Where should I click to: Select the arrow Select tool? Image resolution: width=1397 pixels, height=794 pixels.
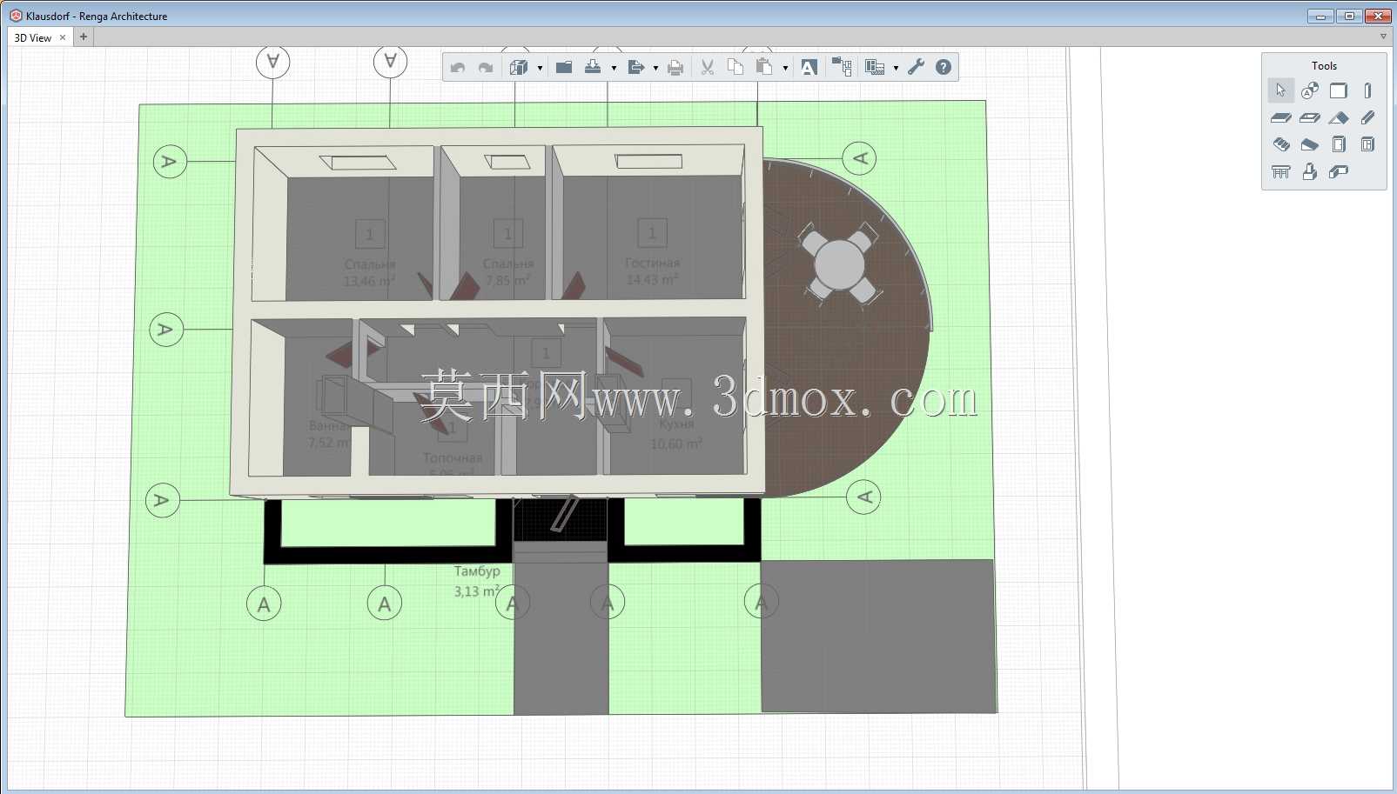[x=1280, y=90]
